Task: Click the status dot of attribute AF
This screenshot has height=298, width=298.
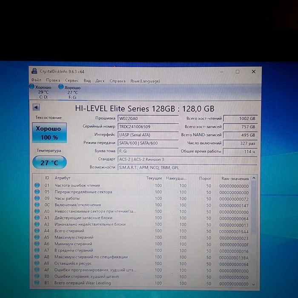Action: click(37, 269)
